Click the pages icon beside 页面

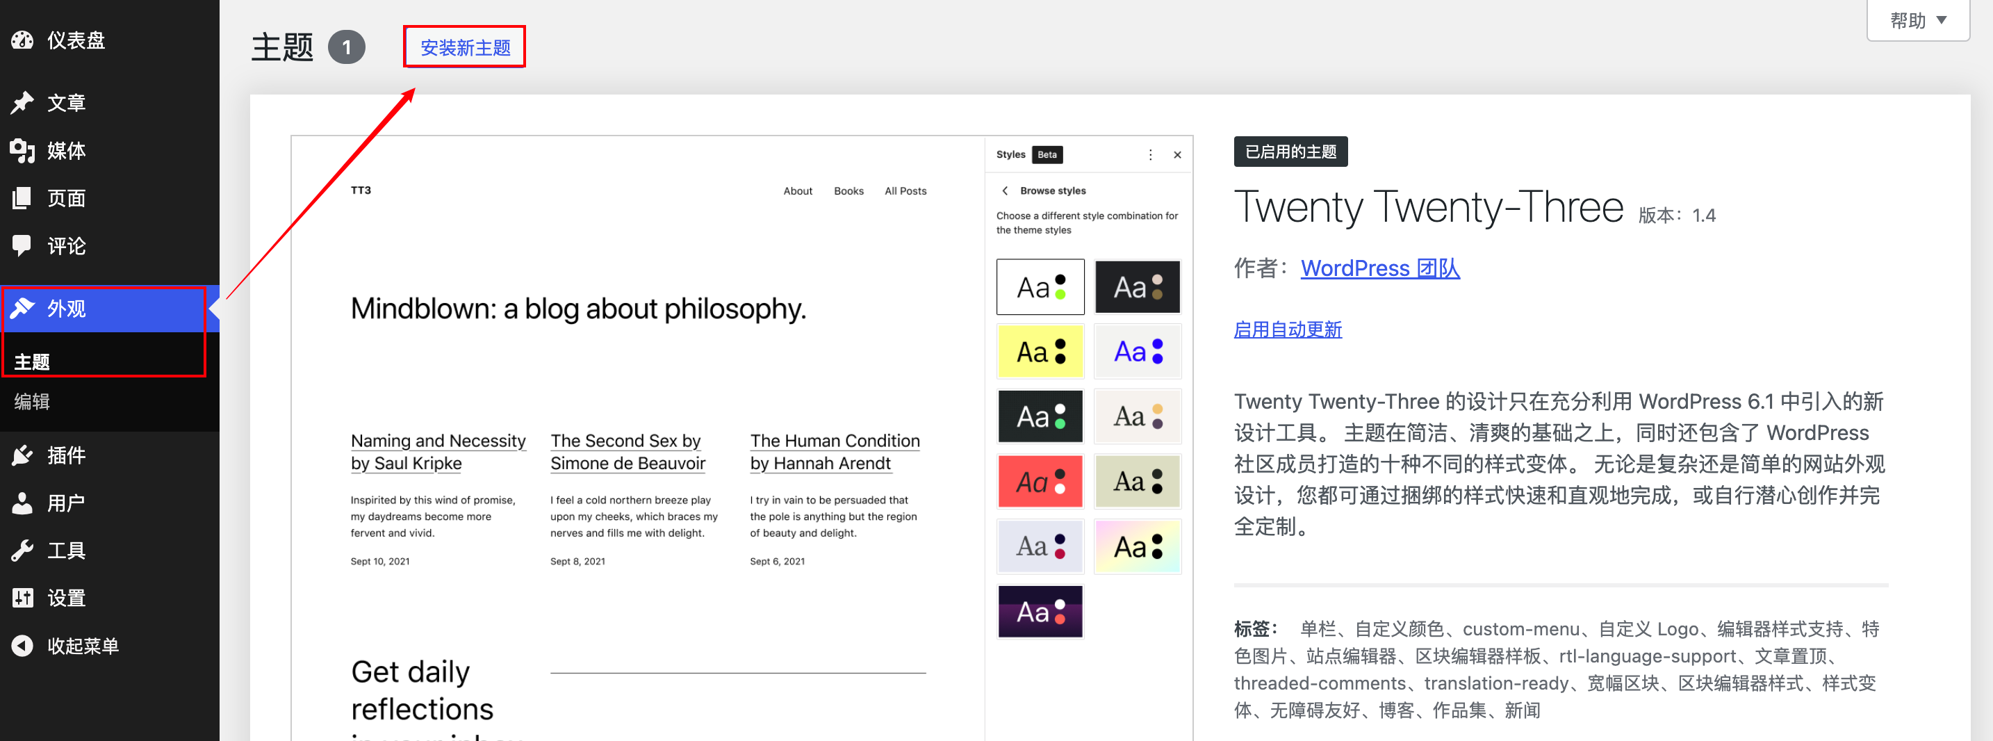(22, 198)
